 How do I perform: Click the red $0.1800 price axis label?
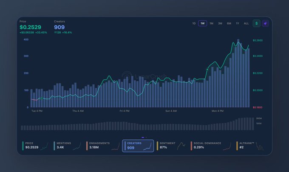[258, 107]
